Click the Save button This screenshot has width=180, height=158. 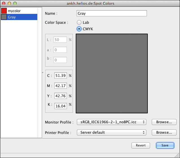165,145
